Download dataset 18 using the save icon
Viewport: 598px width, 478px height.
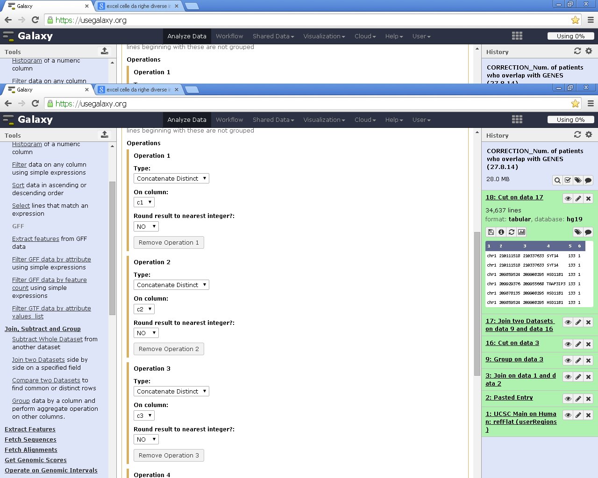point(491,232)
